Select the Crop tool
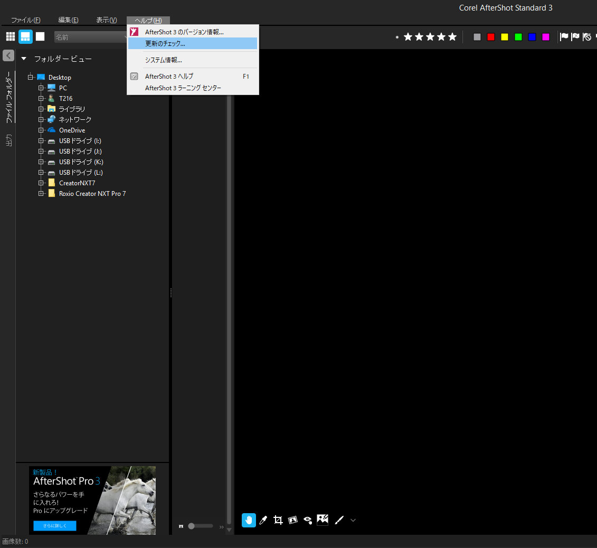The width and height of the screenshot is (597, 548). pyautogui.click(x=278, y=520)
